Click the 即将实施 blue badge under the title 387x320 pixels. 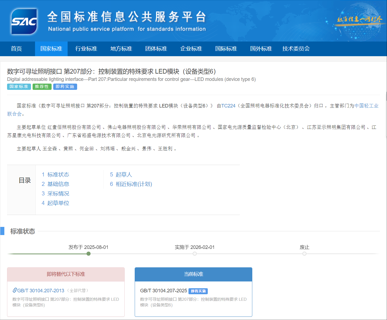pos(65,87)
